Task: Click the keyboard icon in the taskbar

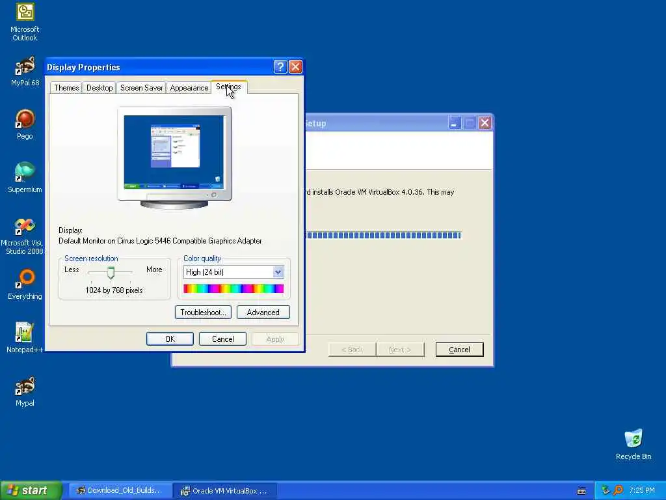Action: coord(581,491)
